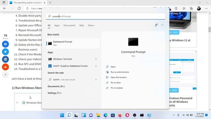Open the More filter dropdown
The width and height of the screenshot is (211, 119).
click(x=92, y=25)
